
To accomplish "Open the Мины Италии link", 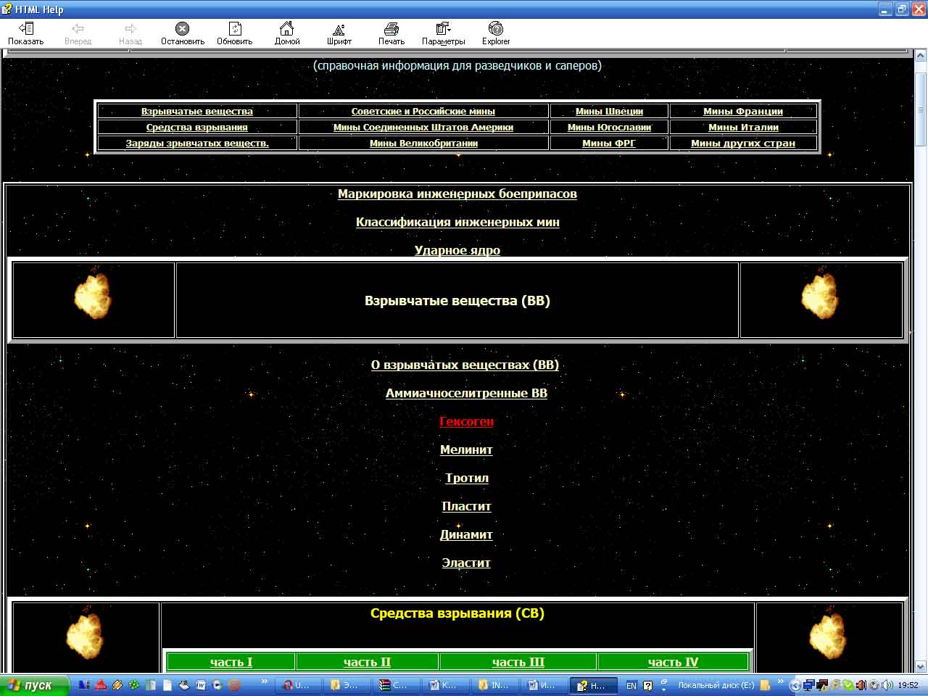I will tap(743, 127).
